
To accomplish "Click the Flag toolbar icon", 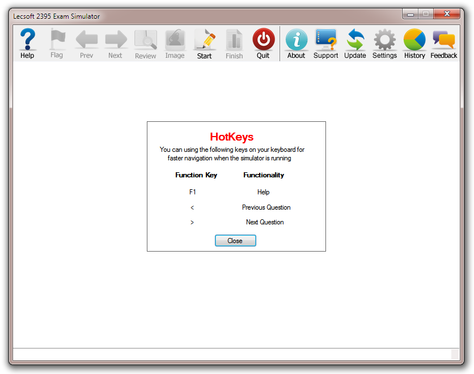I will tap(57, 39).
